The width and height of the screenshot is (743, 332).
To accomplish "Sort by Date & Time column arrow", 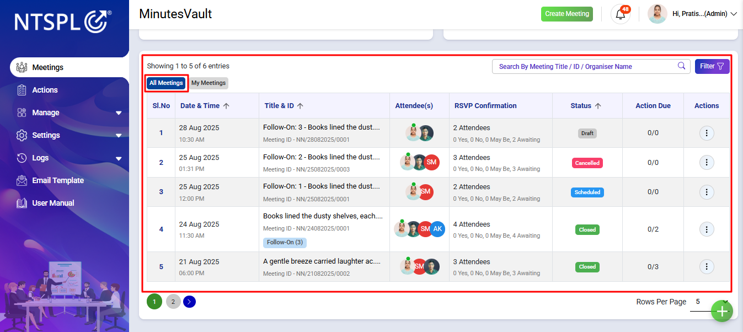I will tap(226, 106).
